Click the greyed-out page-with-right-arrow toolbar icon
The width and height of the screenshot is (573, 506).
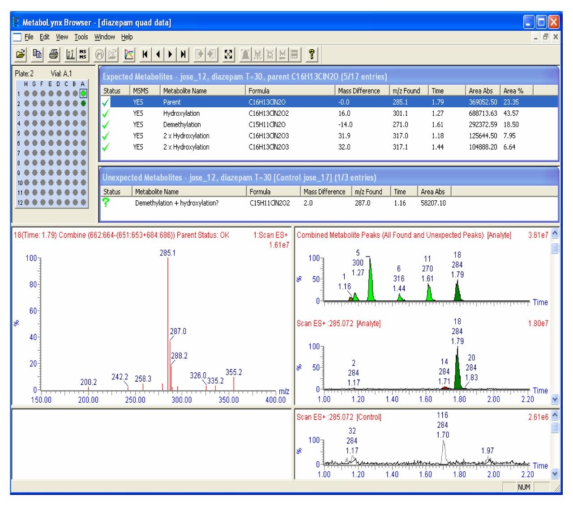point(199,55)
